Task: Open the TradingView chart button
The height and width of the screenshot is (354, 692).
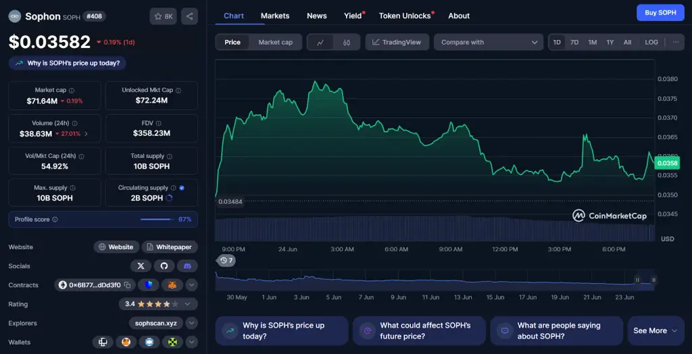Action: [x=397, y=43]
